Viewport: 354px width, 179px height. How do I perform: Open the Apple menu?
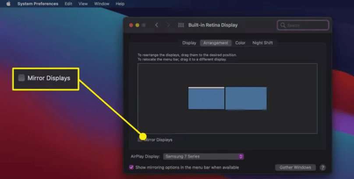pyautogui.click(x=8, y=4)
